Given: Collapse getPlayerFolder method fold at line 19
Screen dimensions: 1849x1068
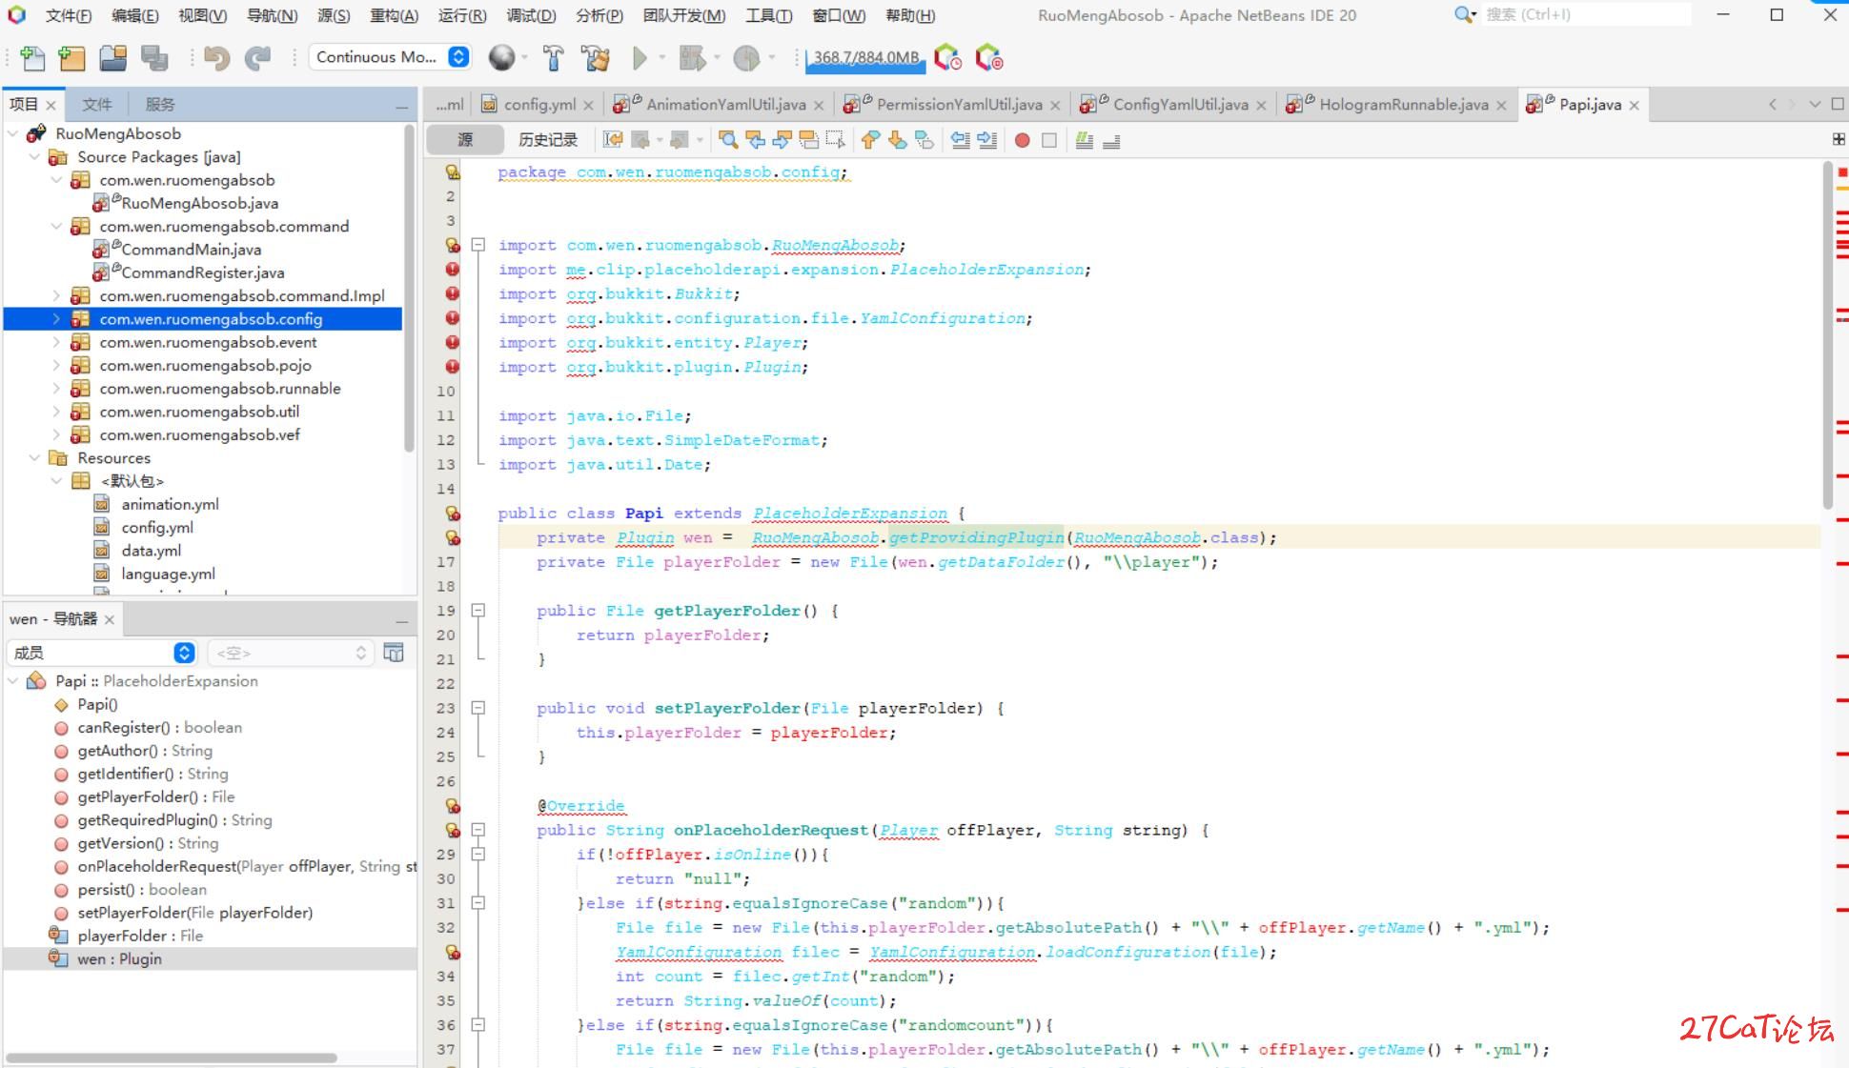Looking at the screenshot, I should [478, 611].
